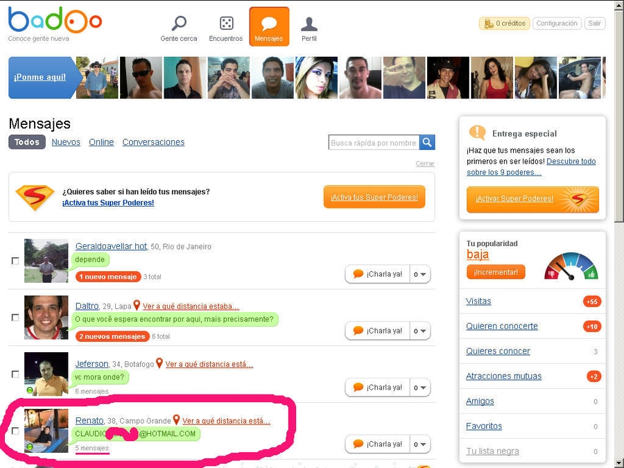The height and width of the screenshot is (468, 624).
Task: Open Perfil person icon
Action: point(309,24)
